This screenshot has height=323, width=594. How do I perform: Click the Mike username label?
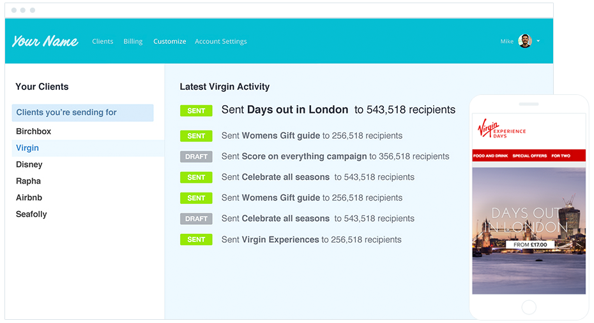pos(507,41)
